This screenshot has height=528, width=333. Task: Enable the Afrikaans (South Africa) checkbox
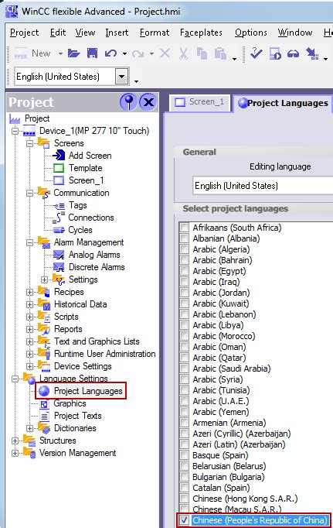point(184,228)
